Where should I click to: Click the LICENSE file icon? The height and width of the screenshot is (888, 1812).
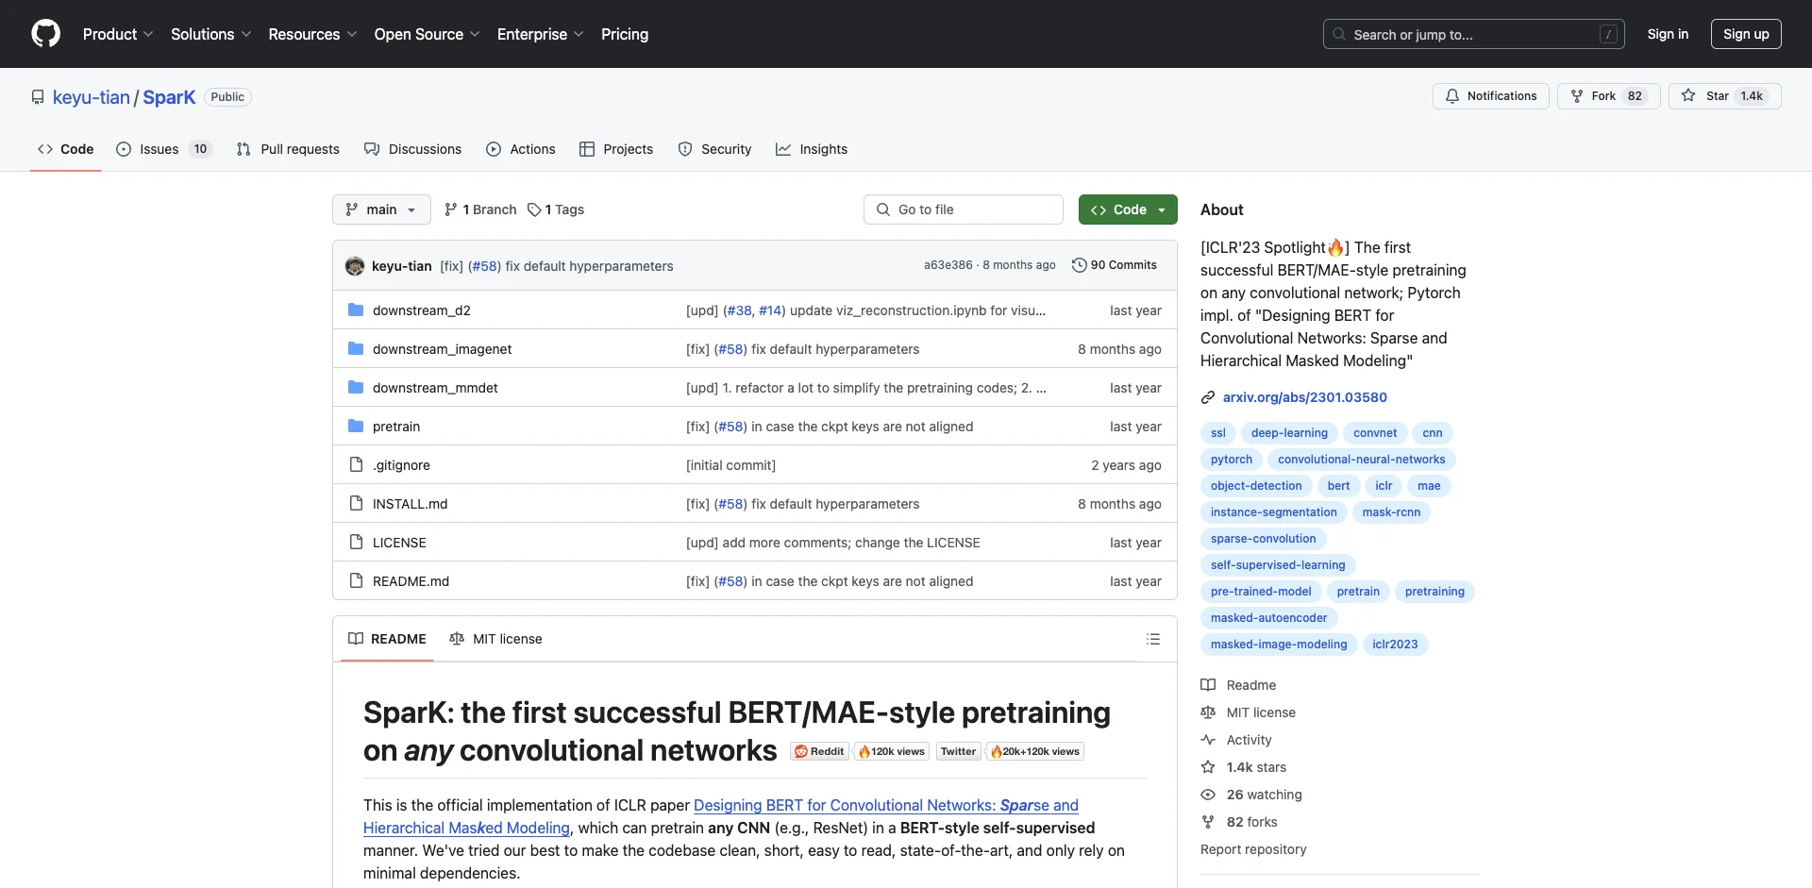click(x=356, y=542)
